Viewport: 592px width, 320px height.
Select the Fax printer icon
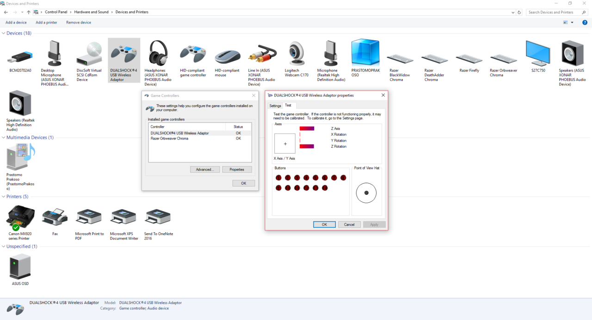[55, 217]
